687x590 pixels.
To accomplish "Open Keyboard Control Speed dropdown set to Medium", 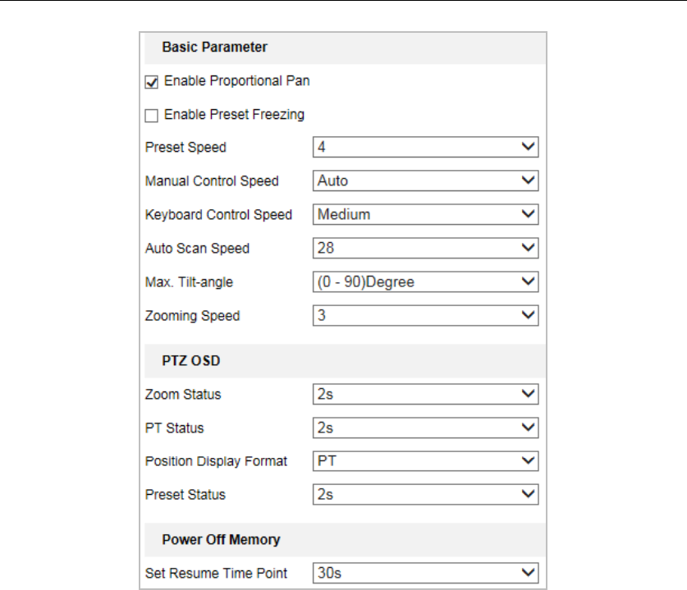I will point(425,214).
